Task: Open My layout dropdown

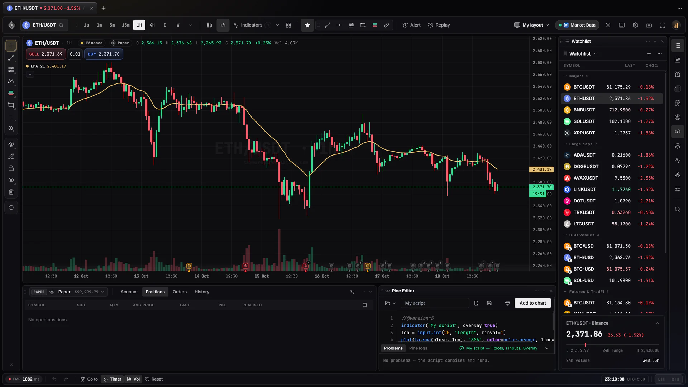Action: (531, 25)
